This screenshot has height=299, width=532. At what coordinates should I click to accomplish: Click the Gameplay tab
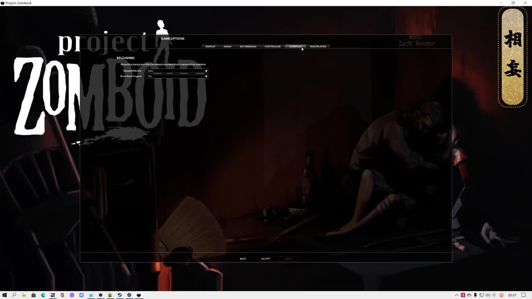click(296, 47)
